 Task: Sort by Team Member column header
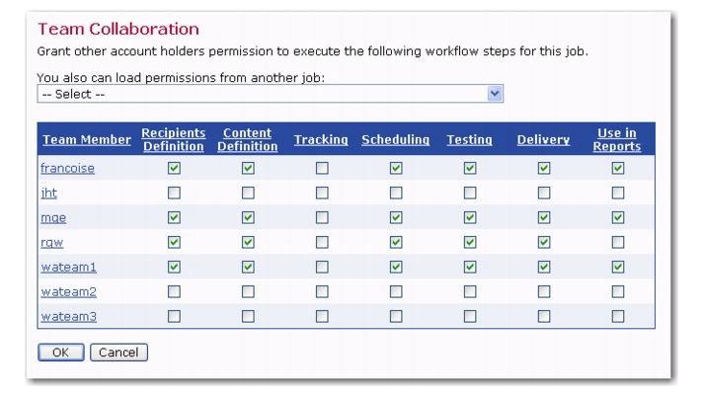[x=87, y=140]
